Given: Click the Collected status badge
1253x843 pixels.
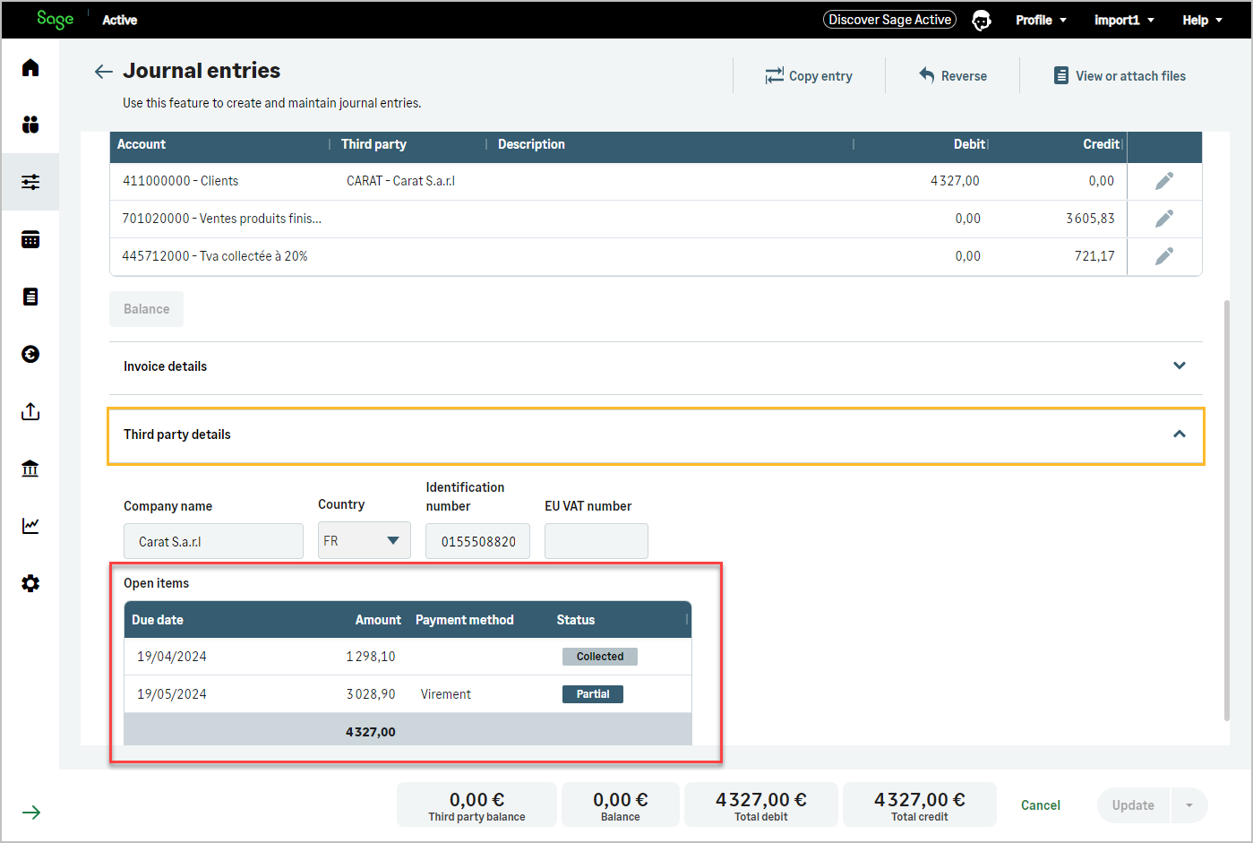Looking at the screenshot, I should pyautogui.click(x=600, y=657).
